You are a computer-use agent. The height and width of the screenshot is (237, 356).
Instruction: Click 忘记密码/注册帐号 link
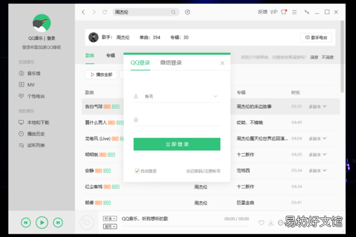203,171
